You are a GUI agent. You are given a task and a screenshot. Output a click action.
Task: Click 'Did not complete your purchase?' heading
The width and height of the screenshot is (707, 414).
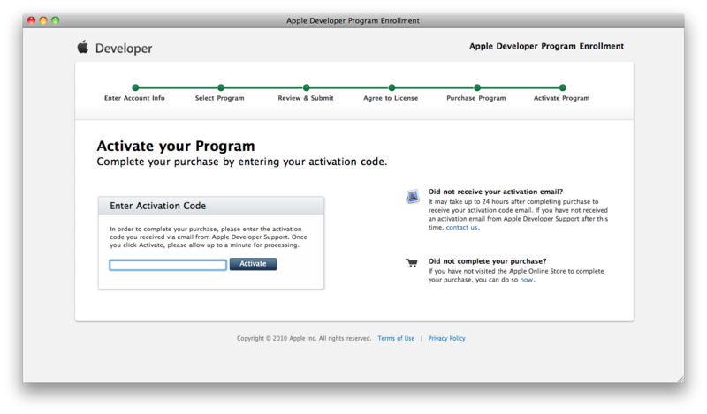click(487, 261)
